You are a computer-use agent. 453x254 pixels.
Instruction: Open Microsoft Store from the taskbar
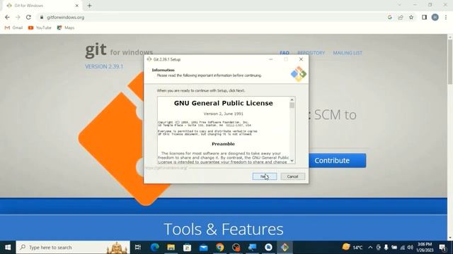(187, 248)
